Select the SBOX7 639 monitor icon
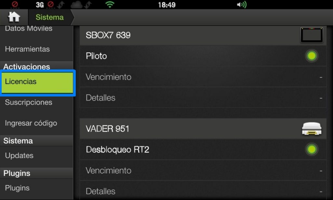This screenshot has height=200, width=333. coord(312,35)
